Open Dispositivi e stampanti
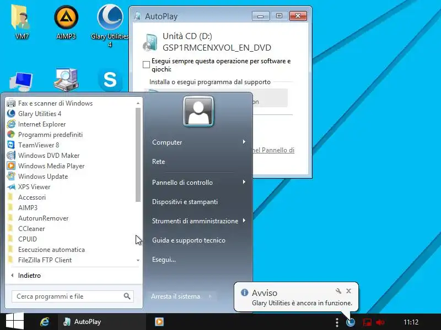This screenshot has height=330, width=441. click(185, 202)
